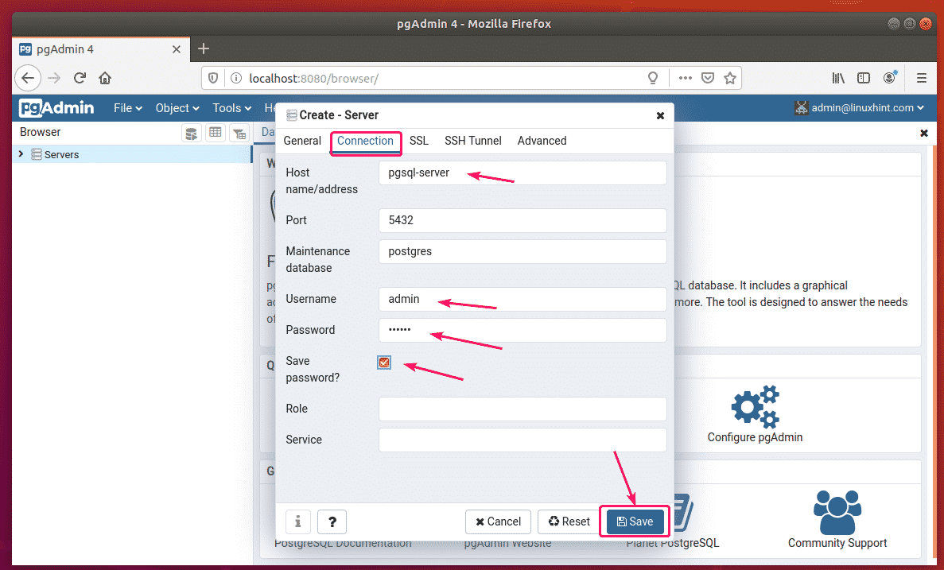Click inside the Role input field
944x570 pixels.
523,409
